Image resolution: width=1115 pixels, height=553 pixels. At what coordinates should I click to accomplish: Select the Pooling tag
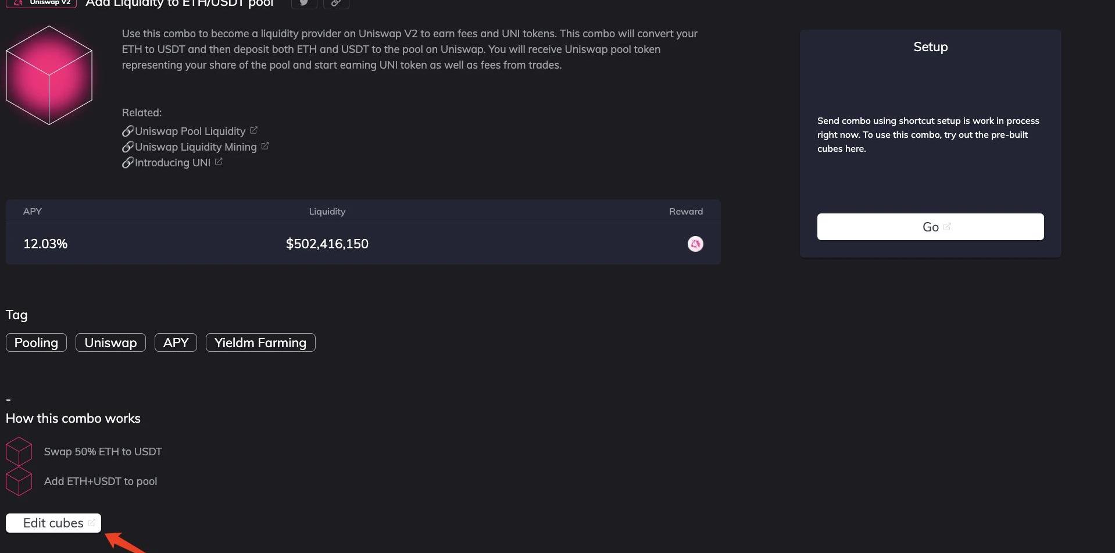tap(36, 342)
